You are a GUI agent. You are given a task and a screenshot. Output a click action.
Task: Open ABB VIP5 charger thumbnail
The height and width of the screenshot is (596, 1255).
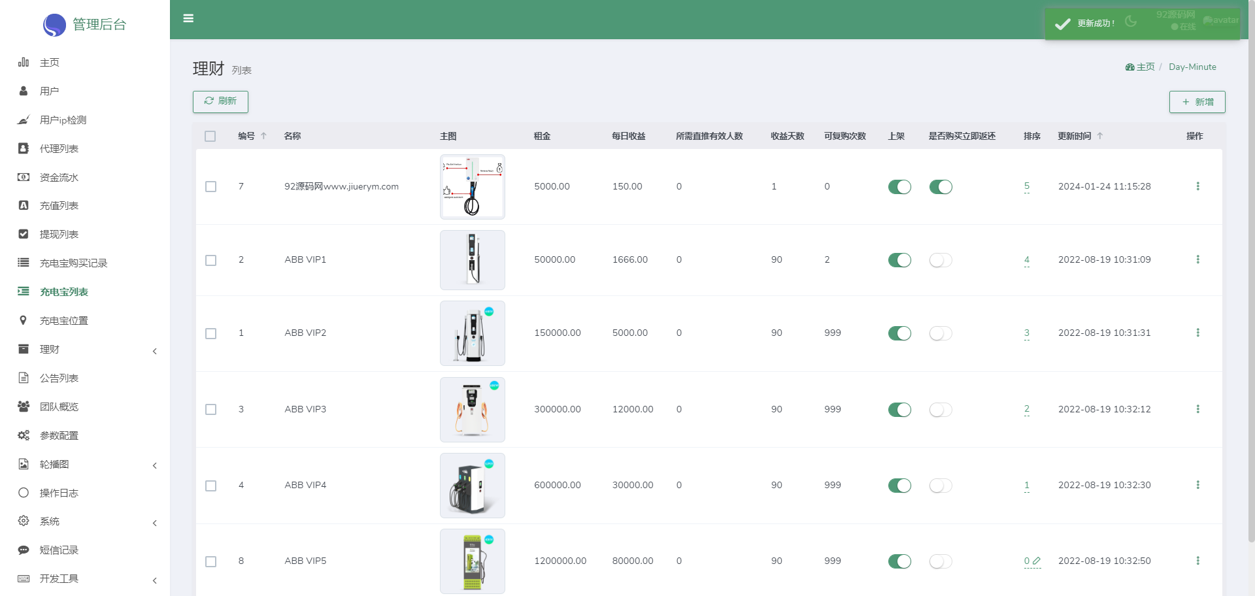point(473,561)
